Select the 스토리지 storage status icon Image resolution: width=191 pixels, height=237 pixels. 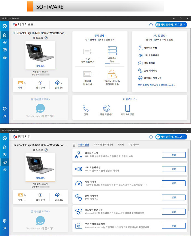[112, 51]
